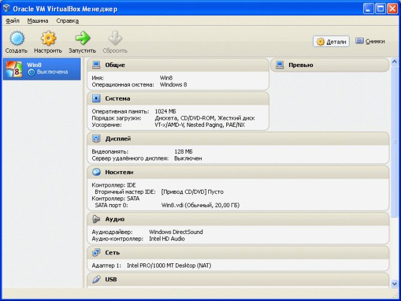Click scrollbar down arrow in details pane
Viewport: 401px width, 301px height.
tap(394, 284)
